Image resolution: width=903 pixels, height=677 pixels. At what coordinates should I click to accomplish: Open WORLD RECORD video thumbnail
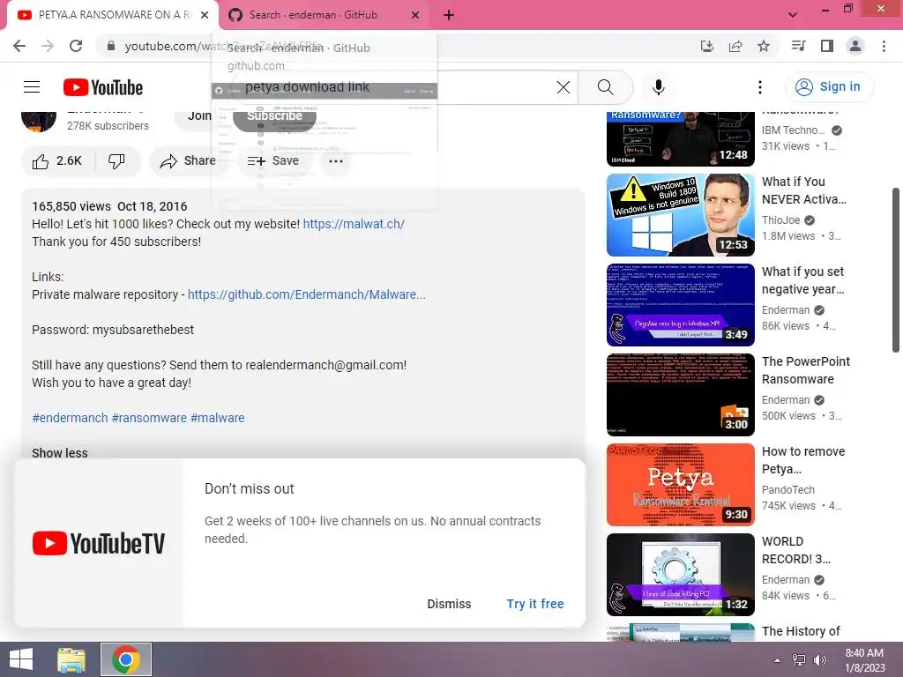coord(681,575)
